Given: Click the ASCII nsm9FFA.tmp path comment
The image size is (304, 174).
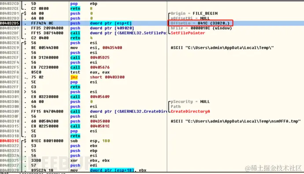Looking at the screenshot, I should (x=236, y=121).
